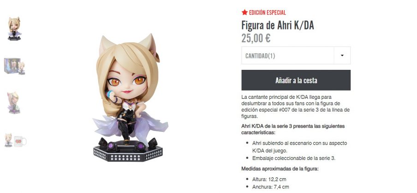Open the thumbnail with figure and mug

point(15,140)
